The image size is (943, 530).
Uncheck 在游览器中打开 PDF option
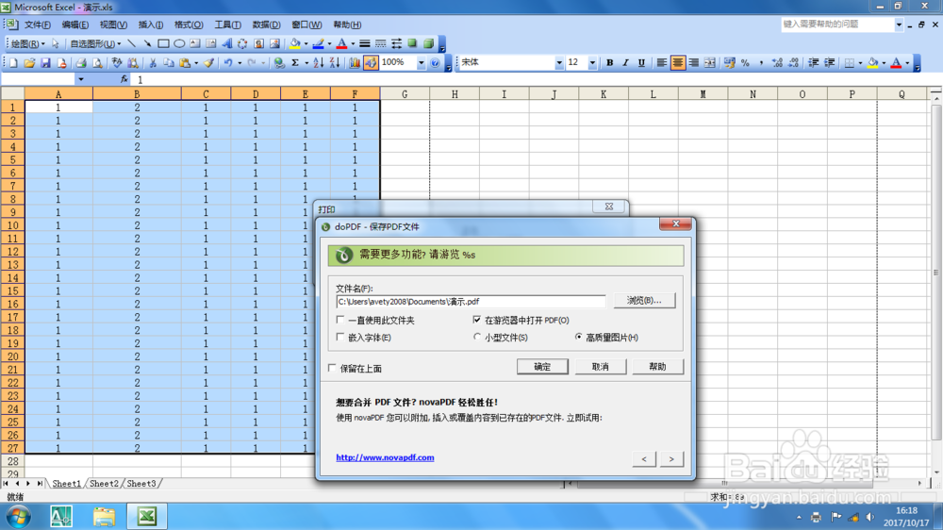coord(477,320)
